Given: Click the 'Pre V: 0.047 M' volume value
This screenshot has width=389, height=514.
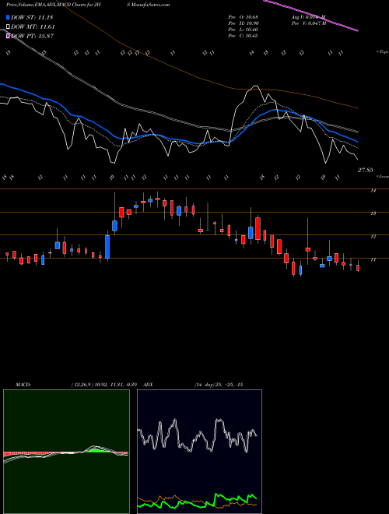Looking at the screenshot, I should 309,23.
